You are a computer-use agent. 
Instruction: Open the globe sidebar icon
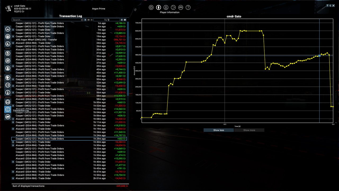click(x=8, y=78)
